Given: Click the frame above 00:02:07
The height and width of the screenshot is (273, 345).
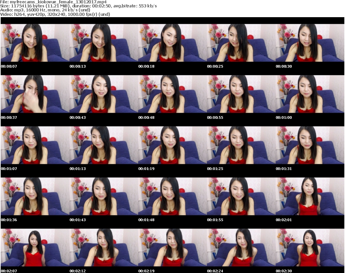Looking at the screenshot, I should point(35,247).
